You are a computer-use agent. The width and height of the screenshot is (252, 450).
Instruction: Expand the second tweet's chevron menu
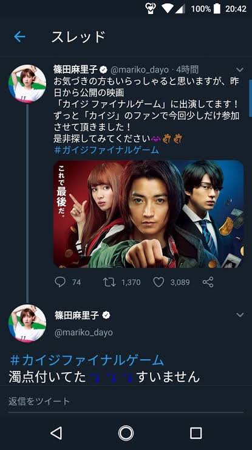point(240,315)
